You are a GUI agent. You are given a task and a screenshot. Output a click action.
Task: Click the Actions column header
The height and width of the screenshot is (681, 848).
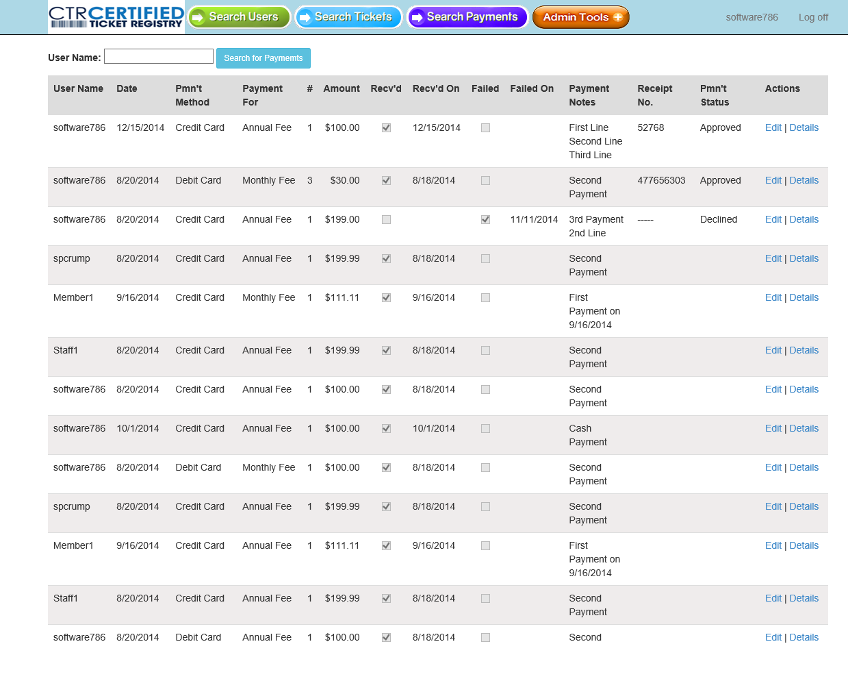(782, 88)
